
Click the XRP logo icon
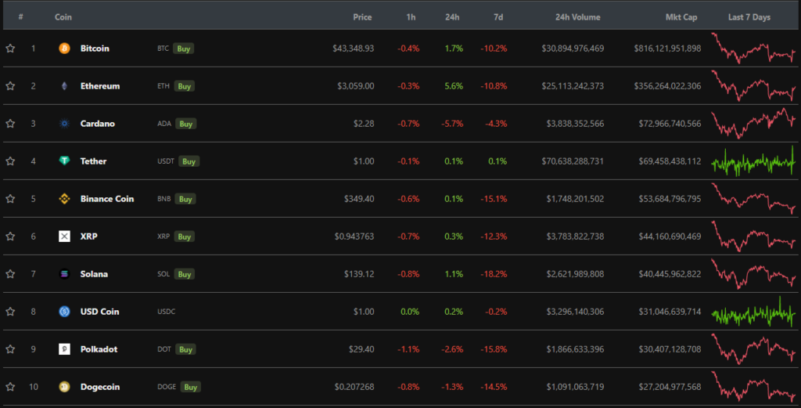64,236
